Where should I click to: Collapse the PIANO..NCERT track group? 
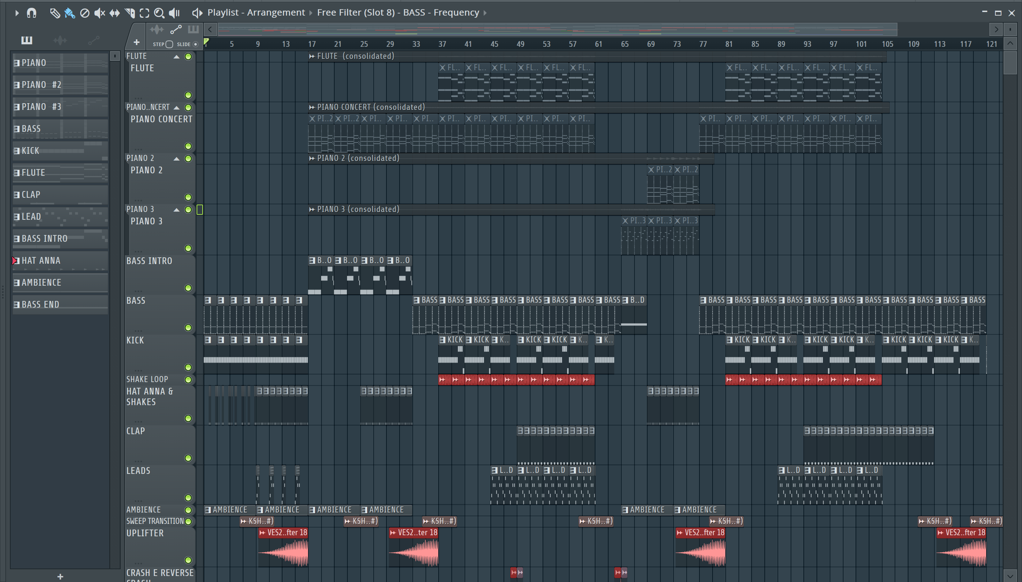176,107
